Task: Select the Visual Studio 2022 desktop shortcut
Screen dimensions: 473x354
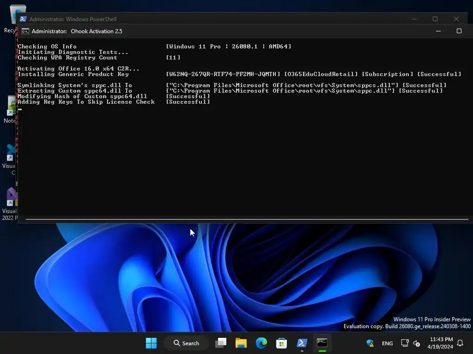Action: 10,204
